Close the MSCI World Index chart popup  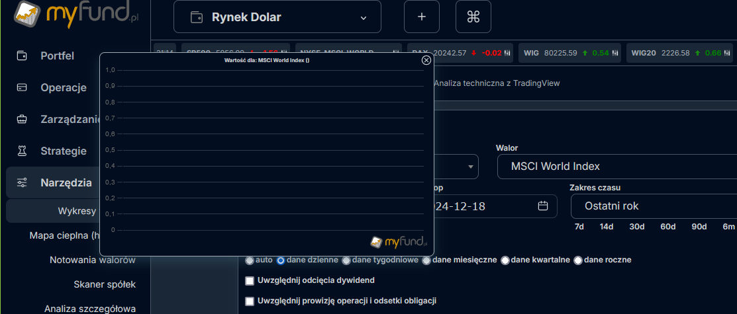pyautogui.click(x=426, y=60)
